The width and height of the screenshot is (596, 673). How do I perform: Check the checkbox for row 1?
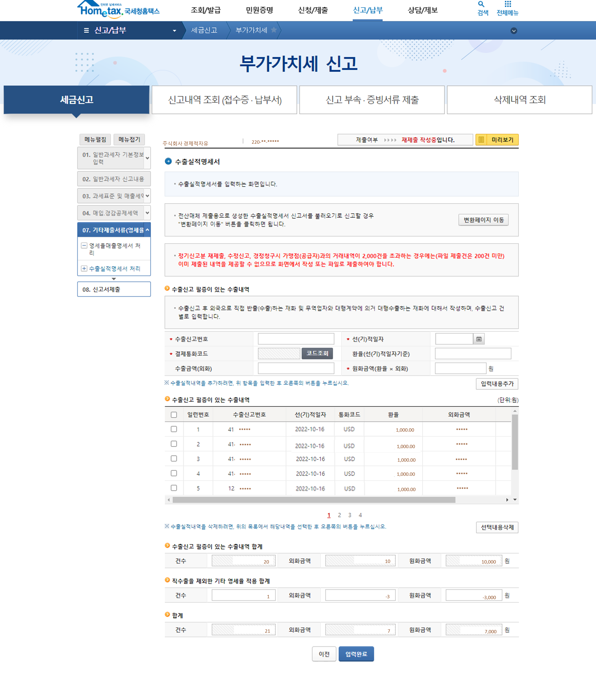pyautogui.click(x=174, y=429)
